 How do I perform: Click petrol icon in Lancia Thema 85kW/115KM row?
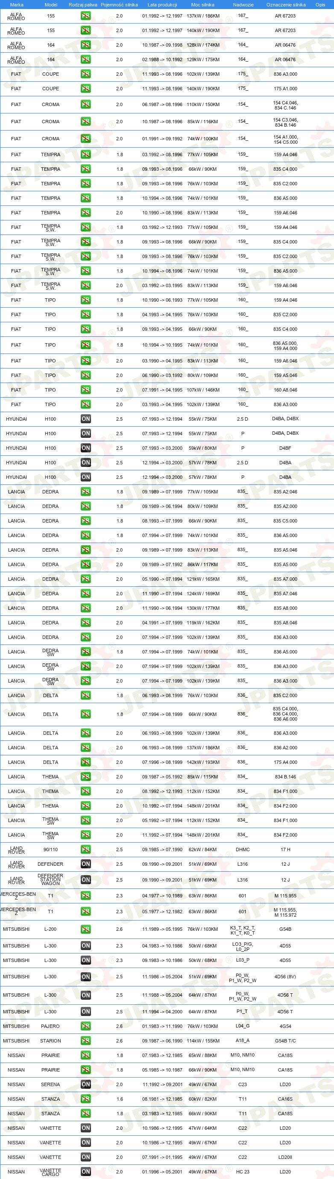point(85,777)
